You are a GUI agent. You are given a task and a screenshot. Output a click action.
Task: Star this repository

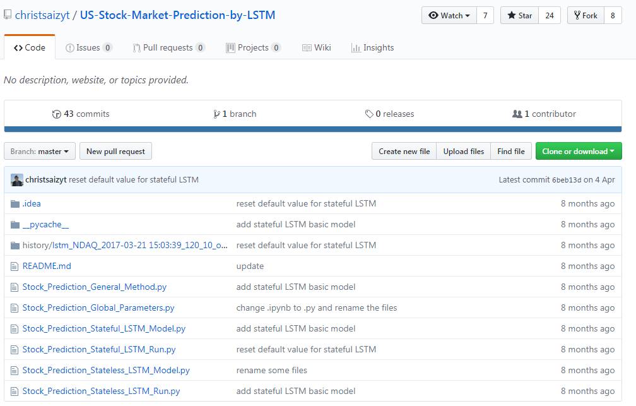point(519,15)
